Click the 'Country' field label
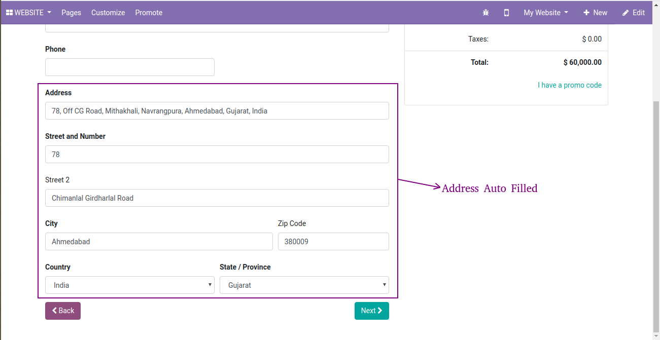 [58, 267]
